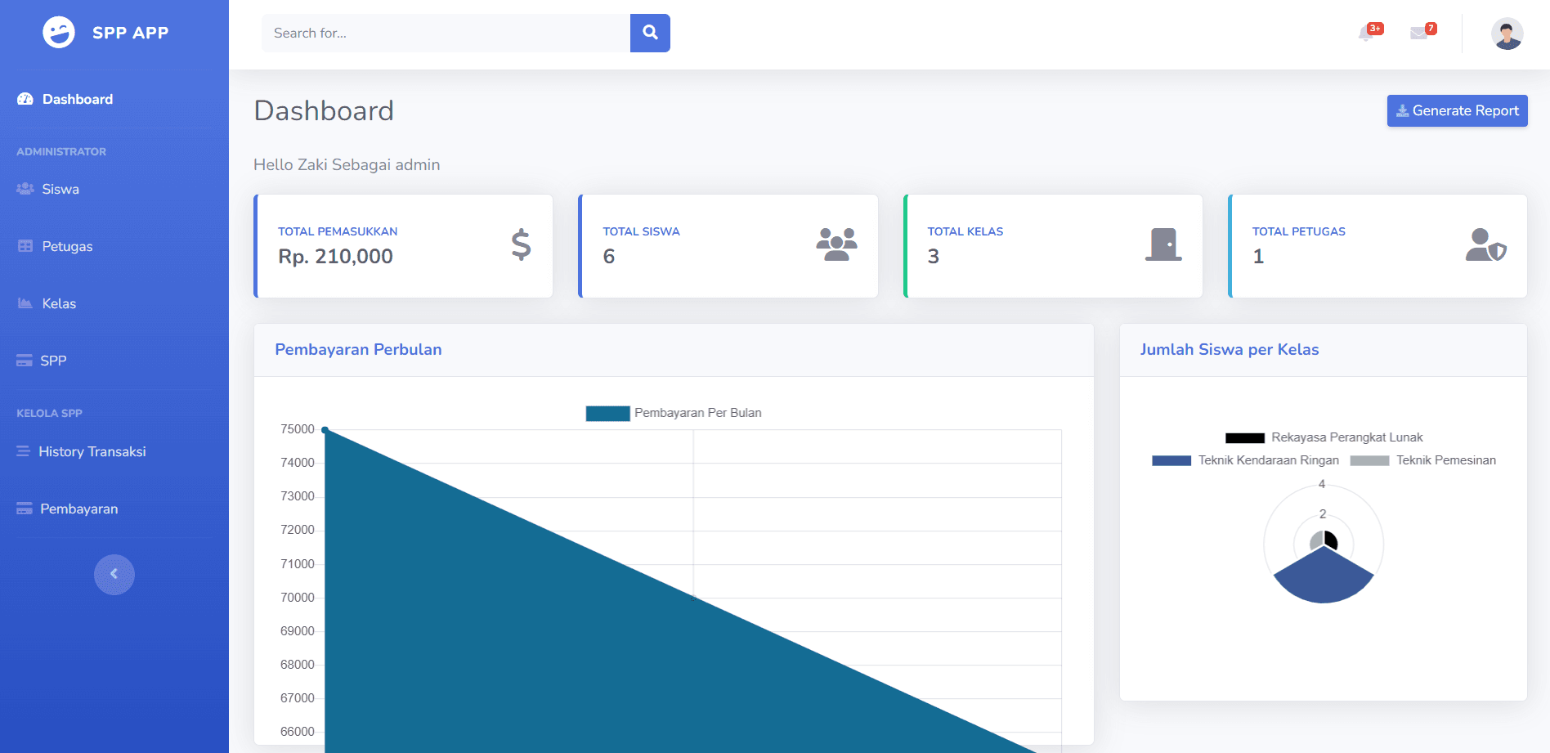Go to the Dashboard menu item
This screenshot has height=753, width=1550.
[78, 99]
